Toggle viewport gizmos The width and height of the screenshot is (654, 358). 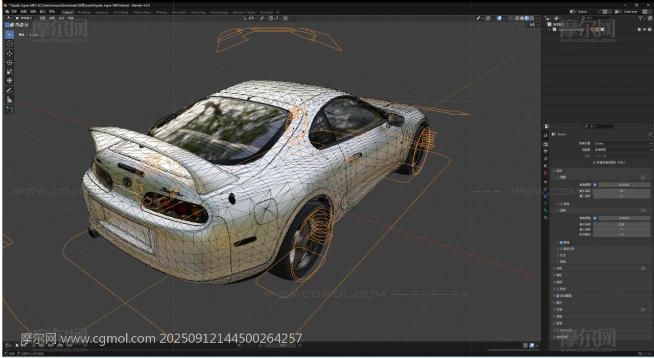point(487,18)
